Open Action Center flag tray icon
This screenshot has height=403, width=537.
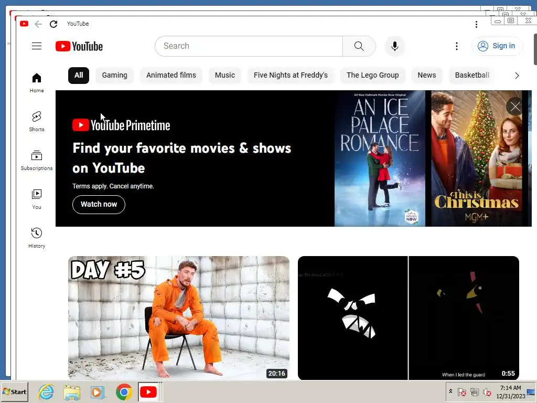[x=461, y=391]
